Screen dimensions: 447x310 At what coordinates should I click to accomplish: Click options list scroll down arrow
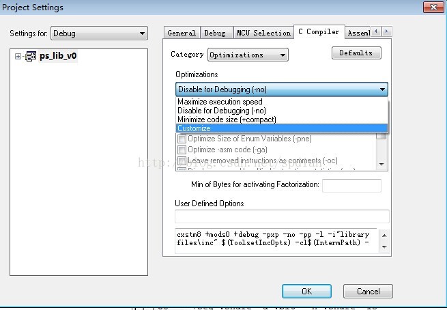coord(381,165)
